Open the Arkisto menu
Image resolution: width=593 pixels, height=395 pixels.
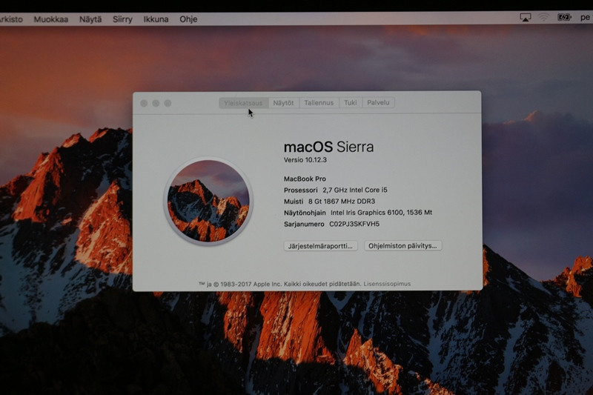[x=11, y=19]
